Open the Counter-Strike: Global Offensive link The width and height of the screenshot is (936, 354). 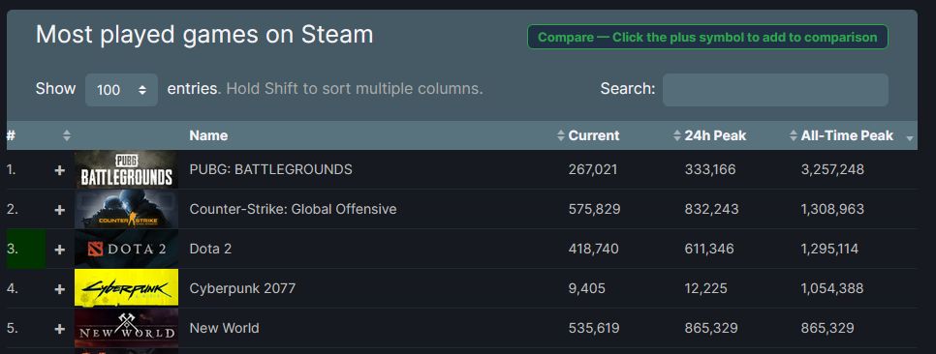click(293, 209)
